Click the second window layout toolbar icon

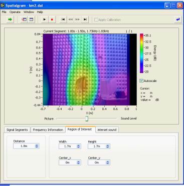tap(31, 19)
